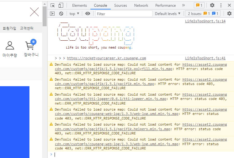Screen dimensions: 234x158
Task: Focus the console Filter field
Action: 124,14
